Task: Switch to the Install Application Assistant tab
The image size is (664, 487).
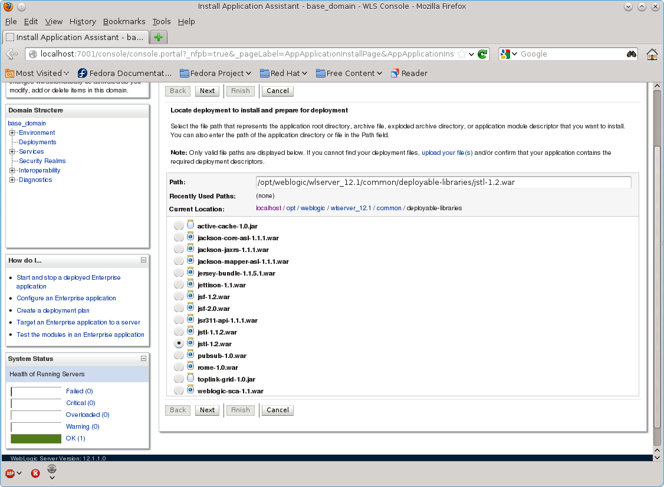Action: coord(75,37)
